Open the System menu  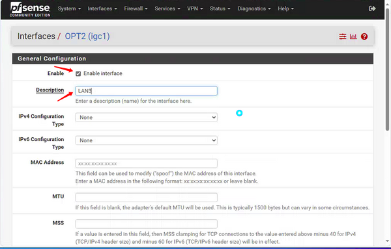click(x=69, y=8)
